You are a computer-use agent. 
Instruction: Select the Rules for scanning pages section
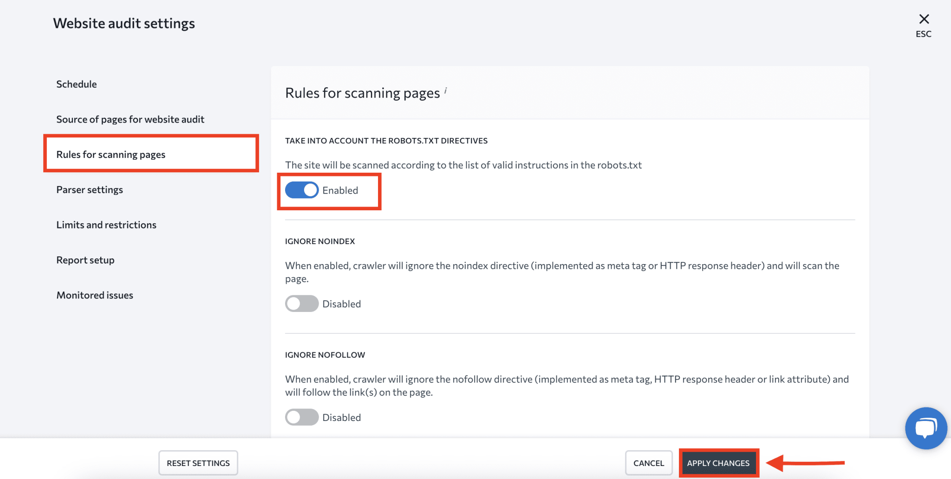click(111, 154)
